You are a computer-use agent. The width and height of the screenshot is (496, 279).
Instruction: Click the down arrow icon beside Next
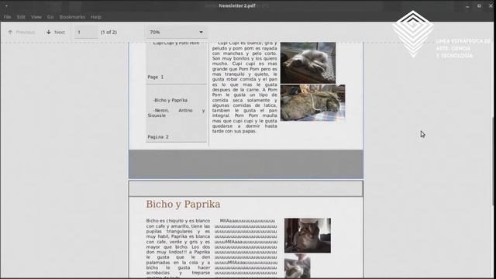point(48,32)
